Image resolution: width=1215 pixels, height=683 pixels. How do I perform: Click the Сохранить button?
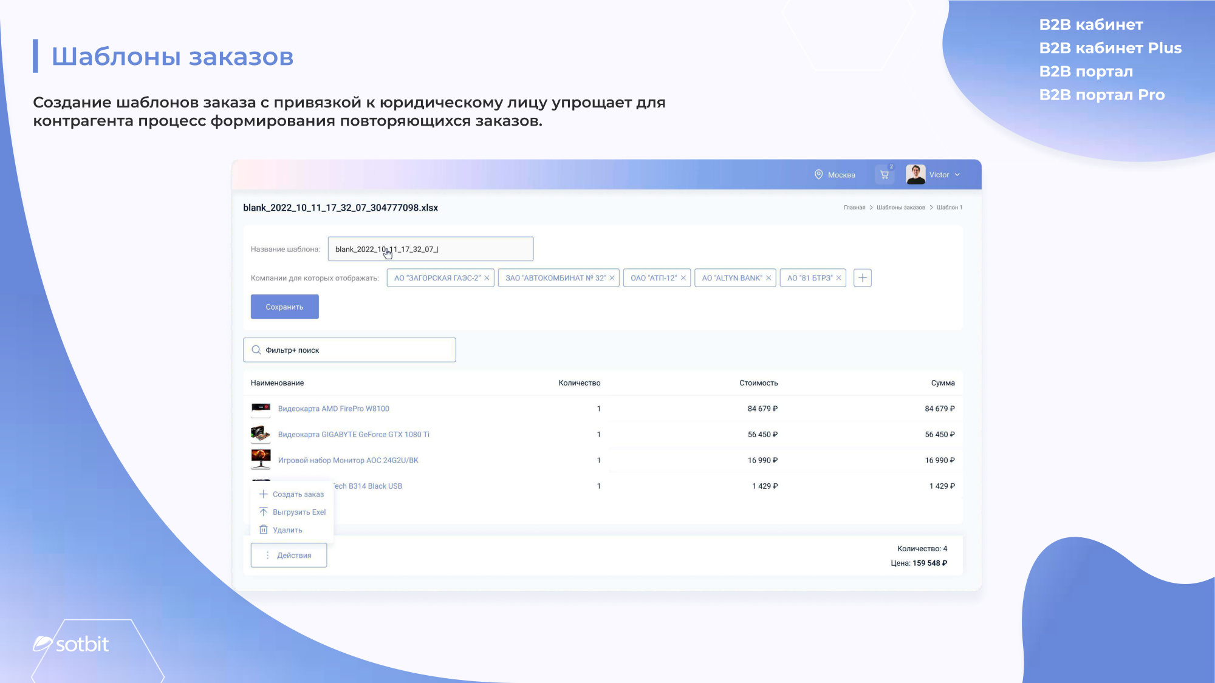click(x=284, y=306)
